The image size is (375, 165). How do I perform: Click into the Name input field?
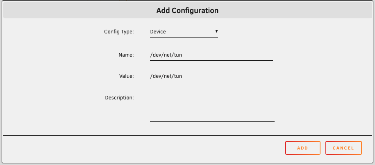tap(211, 54)
